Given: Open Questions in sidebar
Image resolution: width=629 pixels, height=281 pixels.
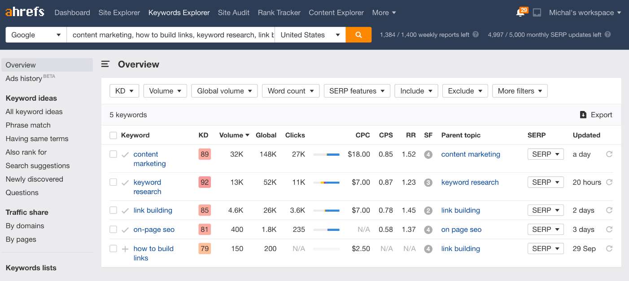Looking at the screenshot, I should (22, 193).
